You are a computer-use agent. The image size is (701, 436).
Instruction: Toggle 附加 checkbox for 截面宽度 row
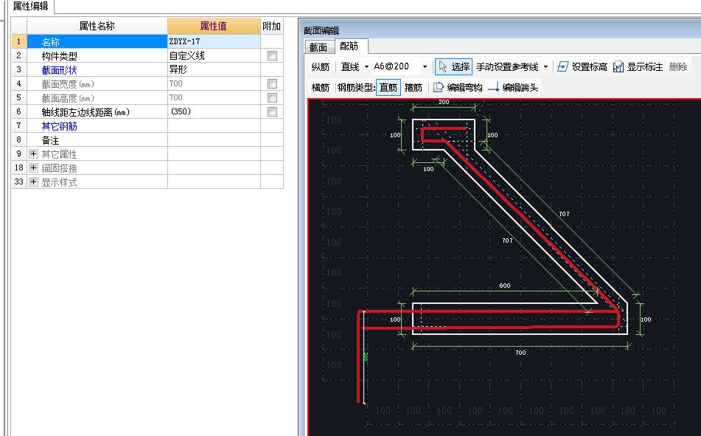(272, 83)
